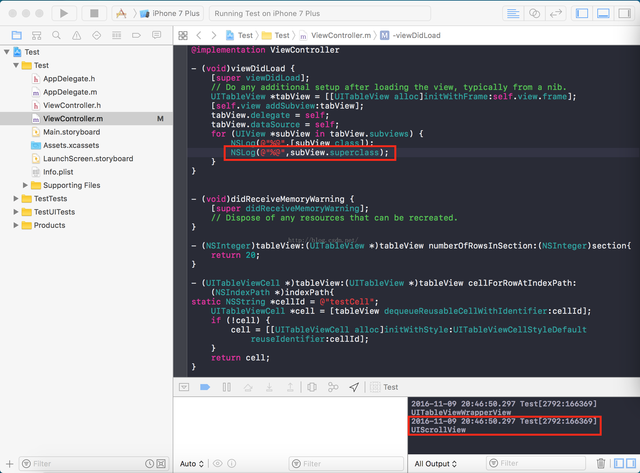Open the Project navigator tab
The height and width of the screenshot is (473, 640).
click(17, 35)
